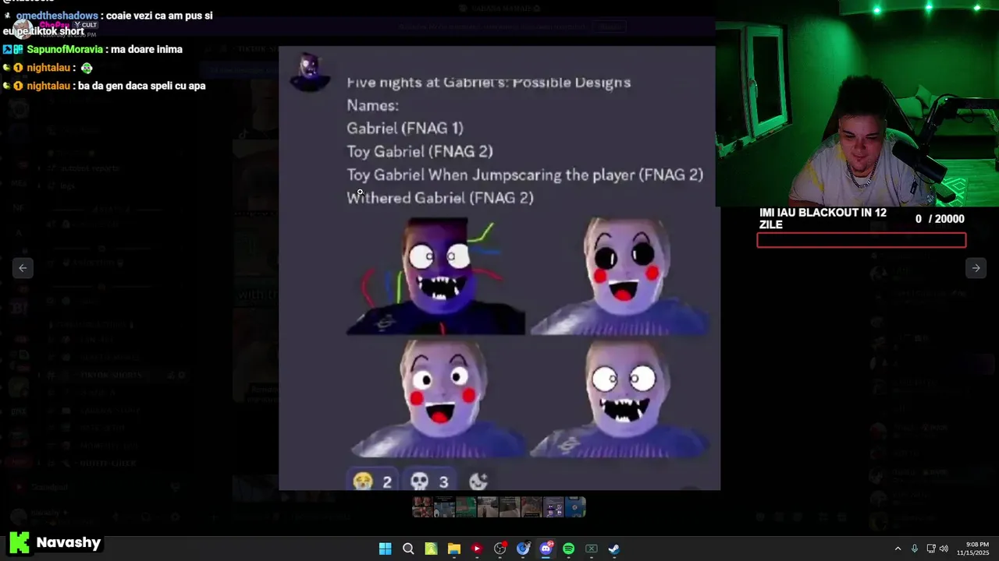Click nightalau's message 'ba da gen daca speli cu apa'
The width and height of the screenshot is (999, 561).
point(142,86)
